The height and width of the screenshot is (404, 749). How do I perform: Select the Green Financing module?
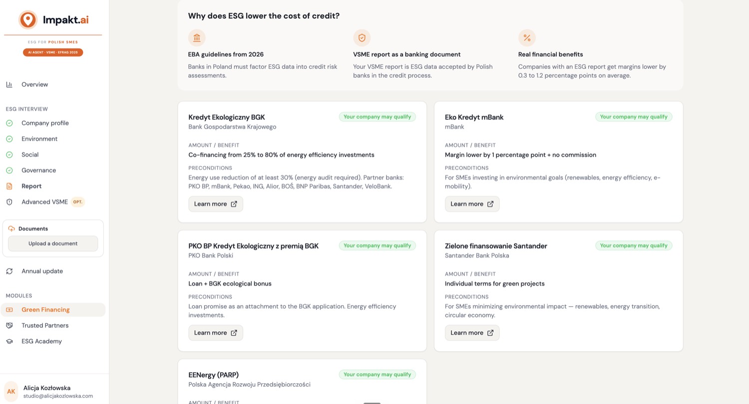point(53,310)
